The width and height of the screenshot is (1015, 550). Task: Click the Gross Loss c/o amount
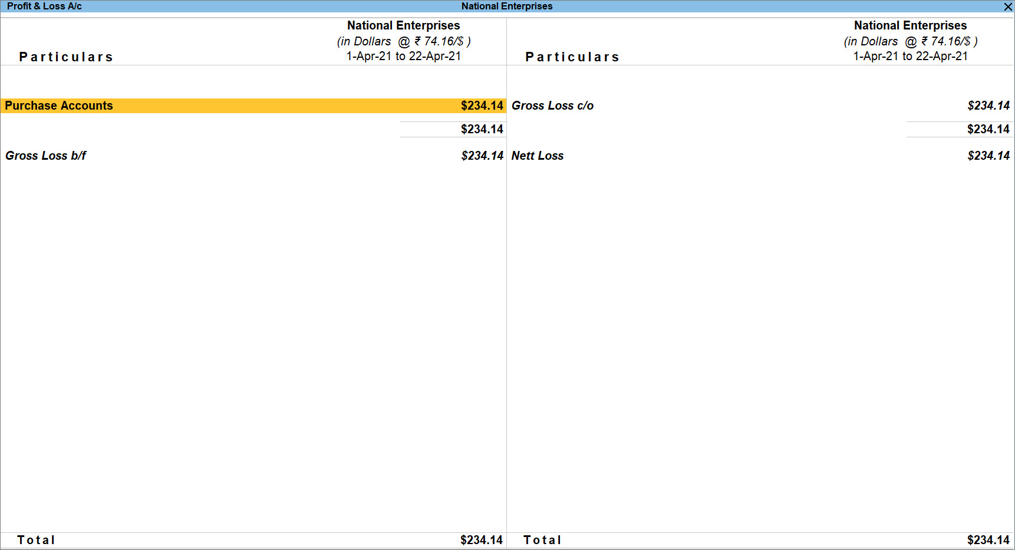(988, 106)
